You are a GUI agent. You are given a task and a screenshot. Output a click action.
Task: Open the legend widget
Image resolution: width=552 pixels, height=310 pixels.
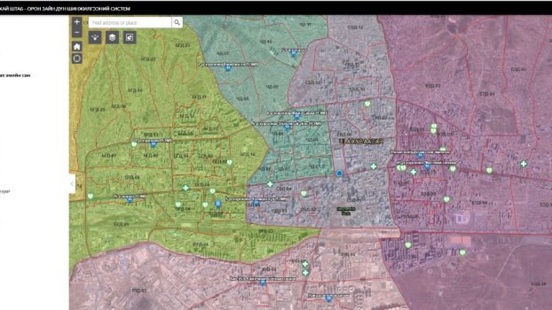coord(95,37)
